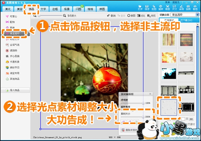The image size is (201, 141).
Task: Select 会话气泡 in the left sidebar
Action: (14, 45)
